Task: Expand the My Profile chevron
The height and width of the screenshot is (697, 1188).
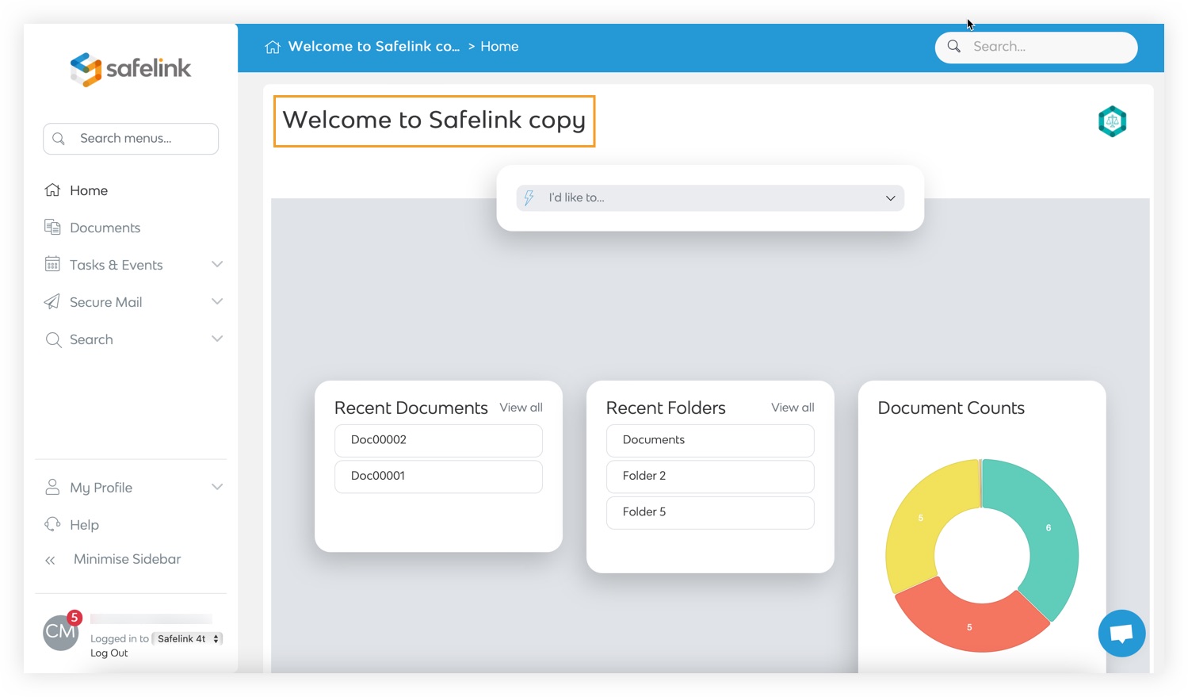Action: coord(217,487)
